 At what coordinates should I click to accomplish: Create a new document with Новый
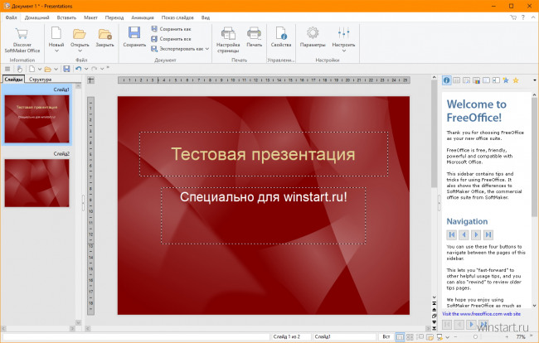(x=56, y=37)
